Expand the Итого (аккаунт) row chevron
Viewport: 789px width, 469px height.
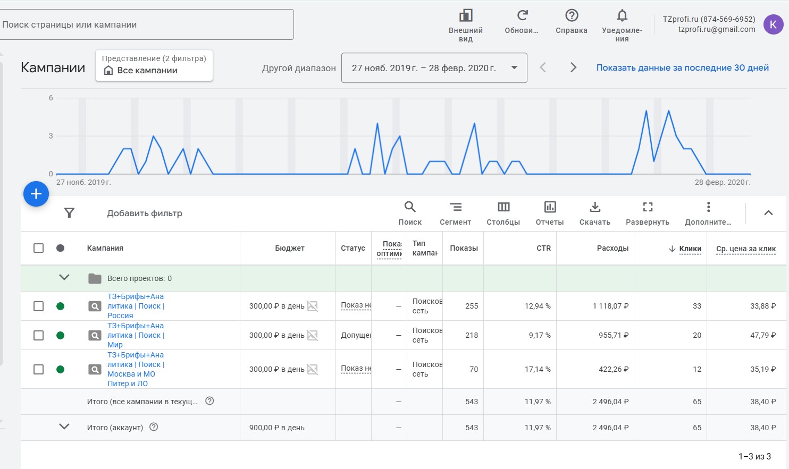[x=64, y=427]
